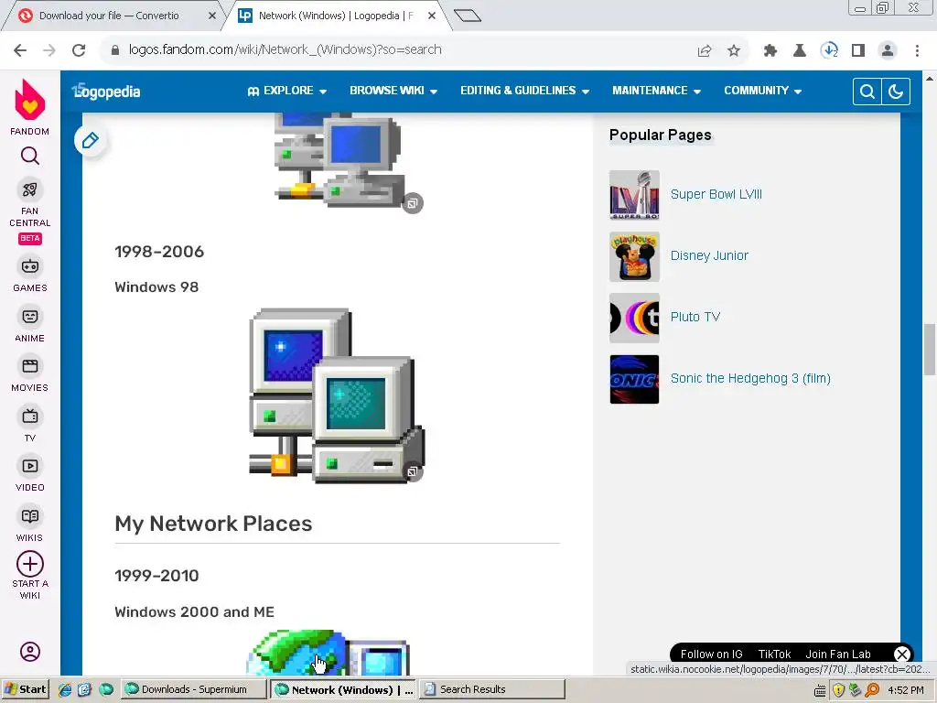937x703 pixels.
Task: Share this page icon in address bar
Action: 705,51
